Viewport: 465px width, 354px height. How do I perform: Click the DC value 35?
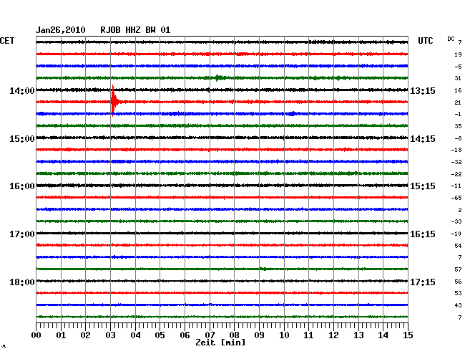(x=458, y=126)
